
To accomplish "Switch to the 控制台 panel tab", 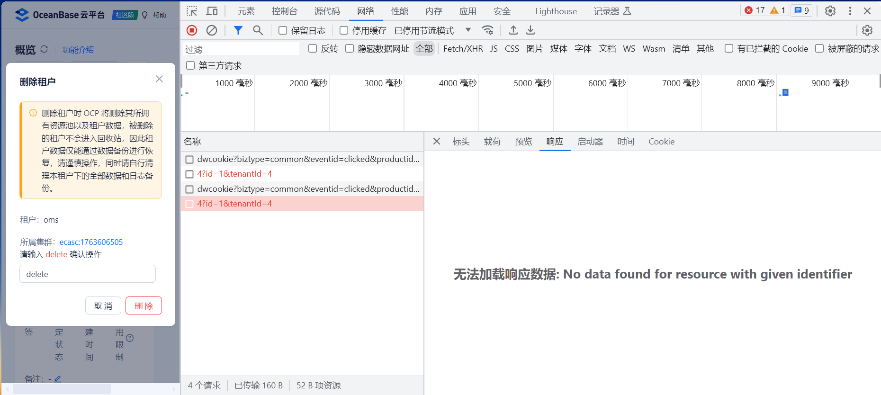I will click(x=284, y=11).
